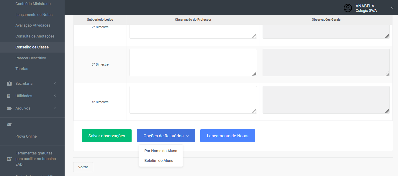
Task: Open Tarefas in the sidebar
Action: coord(22,69)
